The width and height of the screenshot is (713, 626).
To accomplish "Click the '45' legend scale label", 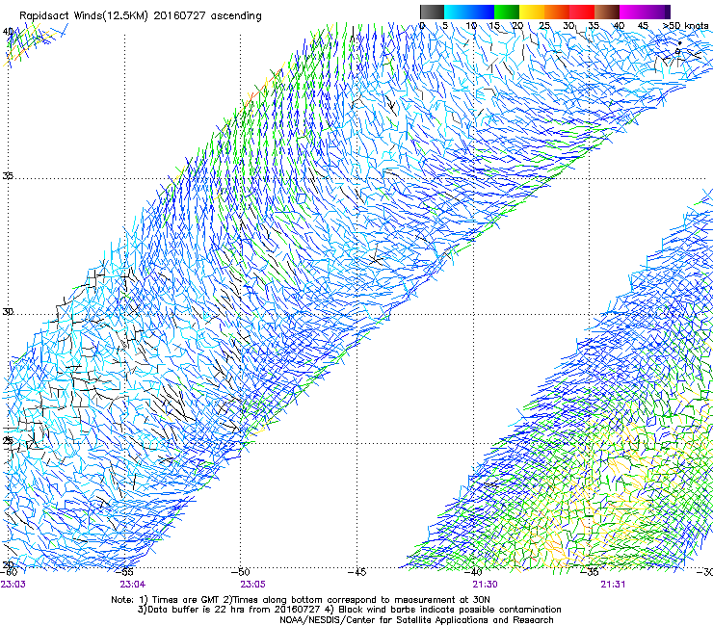I will [x=643, y=25].
